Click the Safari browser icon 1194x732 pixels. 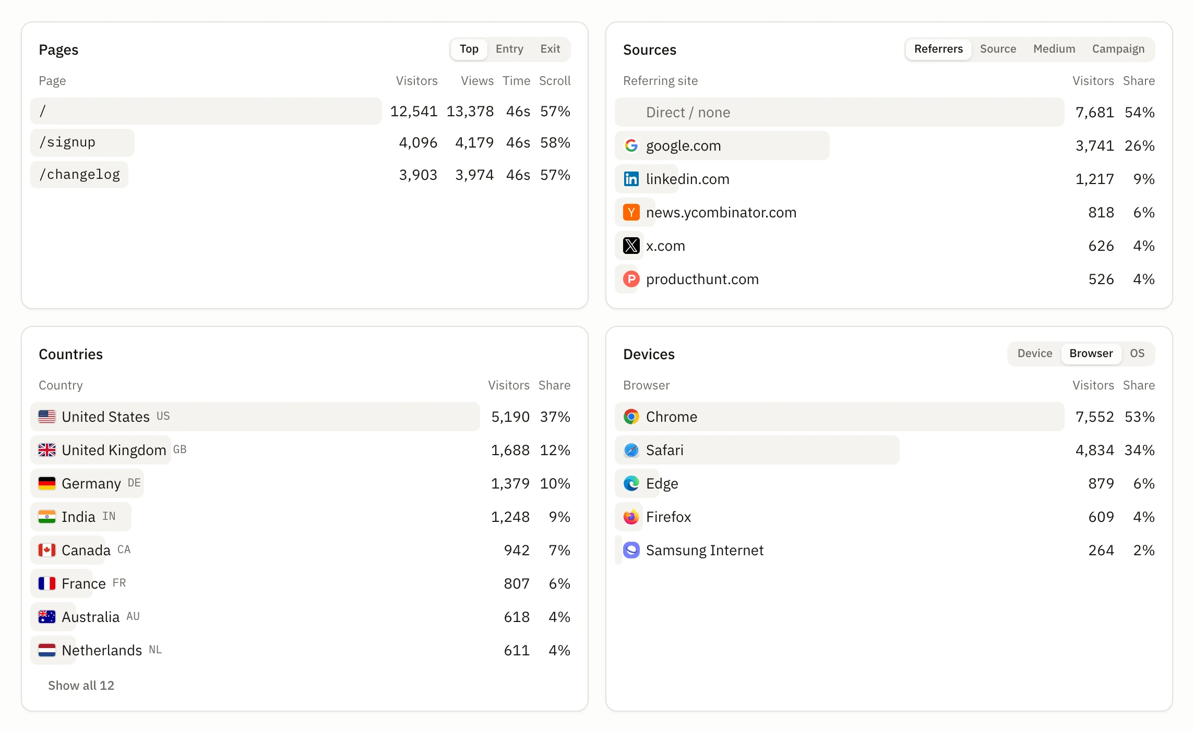(x=631, y=450)
